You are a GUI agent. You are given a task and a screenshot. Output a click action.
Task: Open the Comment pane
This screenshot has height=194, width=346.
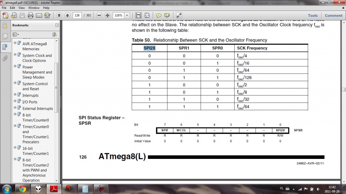coord(333,16)
